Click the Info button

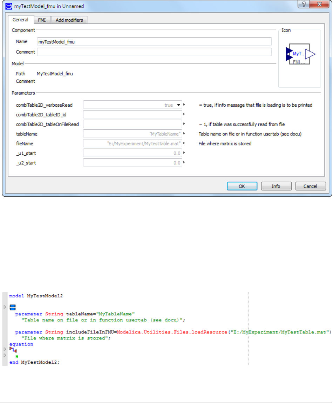276,186
